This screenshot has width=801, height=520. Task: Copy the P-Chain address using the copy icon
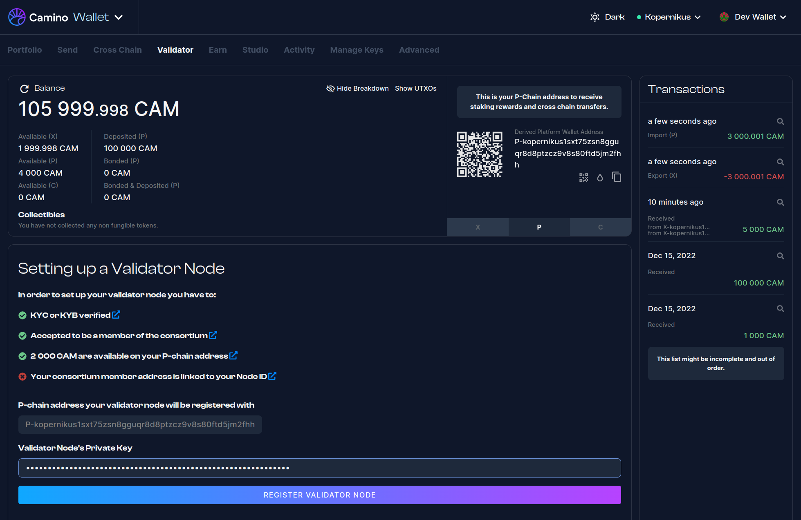pyautogui.click(x=616, y=177)
